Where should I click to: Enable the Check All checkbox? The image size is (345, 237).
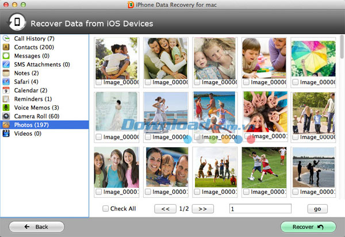coord(106,208)
